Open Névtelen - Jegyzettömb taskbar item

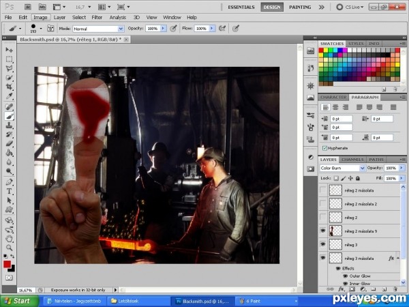tap(75, 301)
